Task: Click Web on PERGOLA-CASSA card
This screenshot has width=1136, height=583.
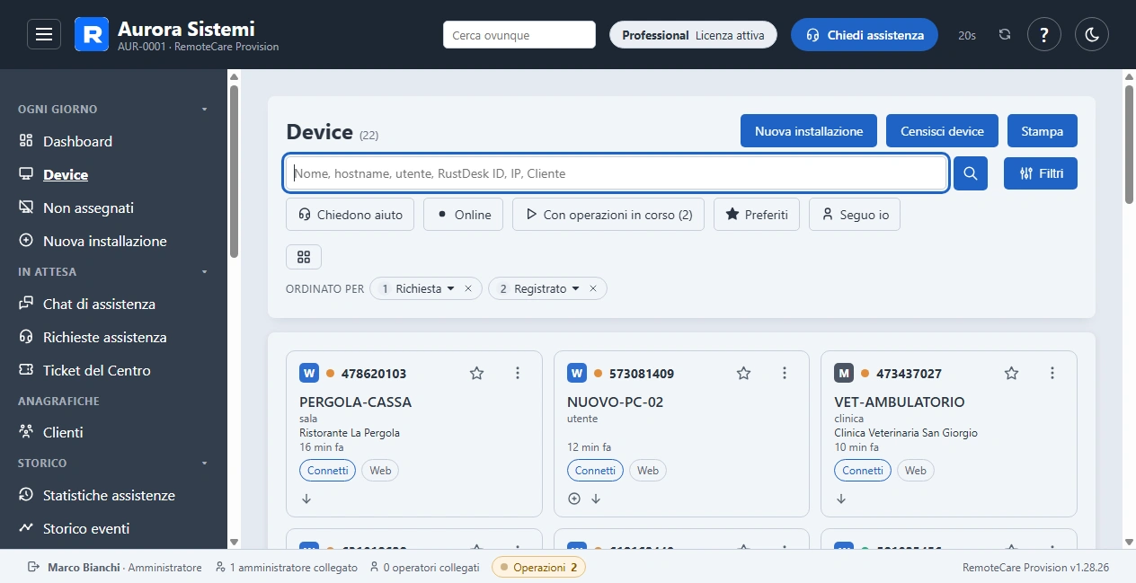Action: tap(380, 470)
